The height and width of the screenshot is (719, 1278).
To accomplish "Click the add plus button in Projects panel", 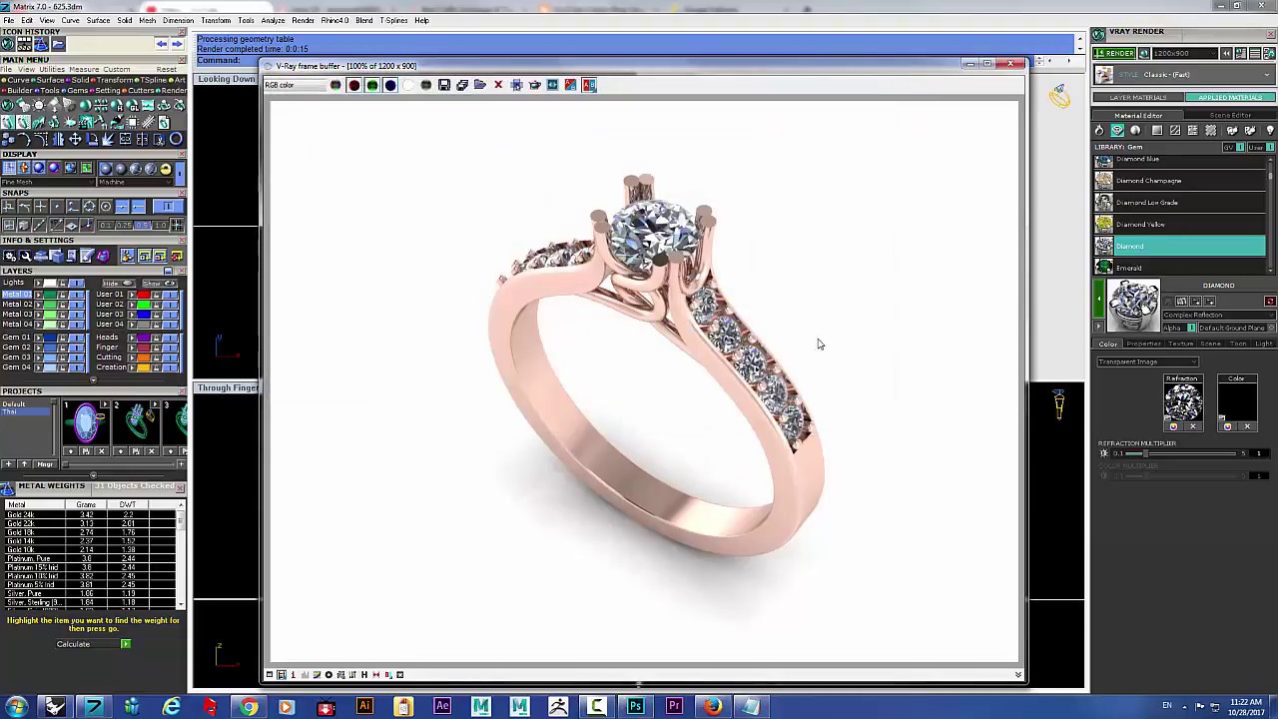I will [8, 464].
